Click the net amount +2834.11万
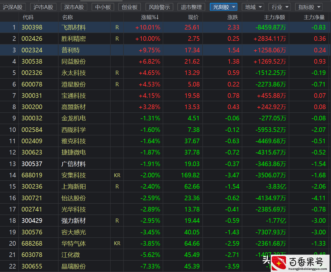This screenshot has width=331, height=272. coord(270,39)
